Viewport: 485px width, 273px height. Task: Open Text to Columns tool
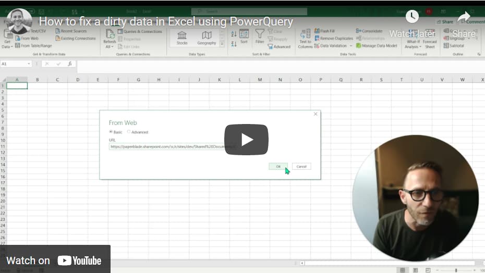305,38
